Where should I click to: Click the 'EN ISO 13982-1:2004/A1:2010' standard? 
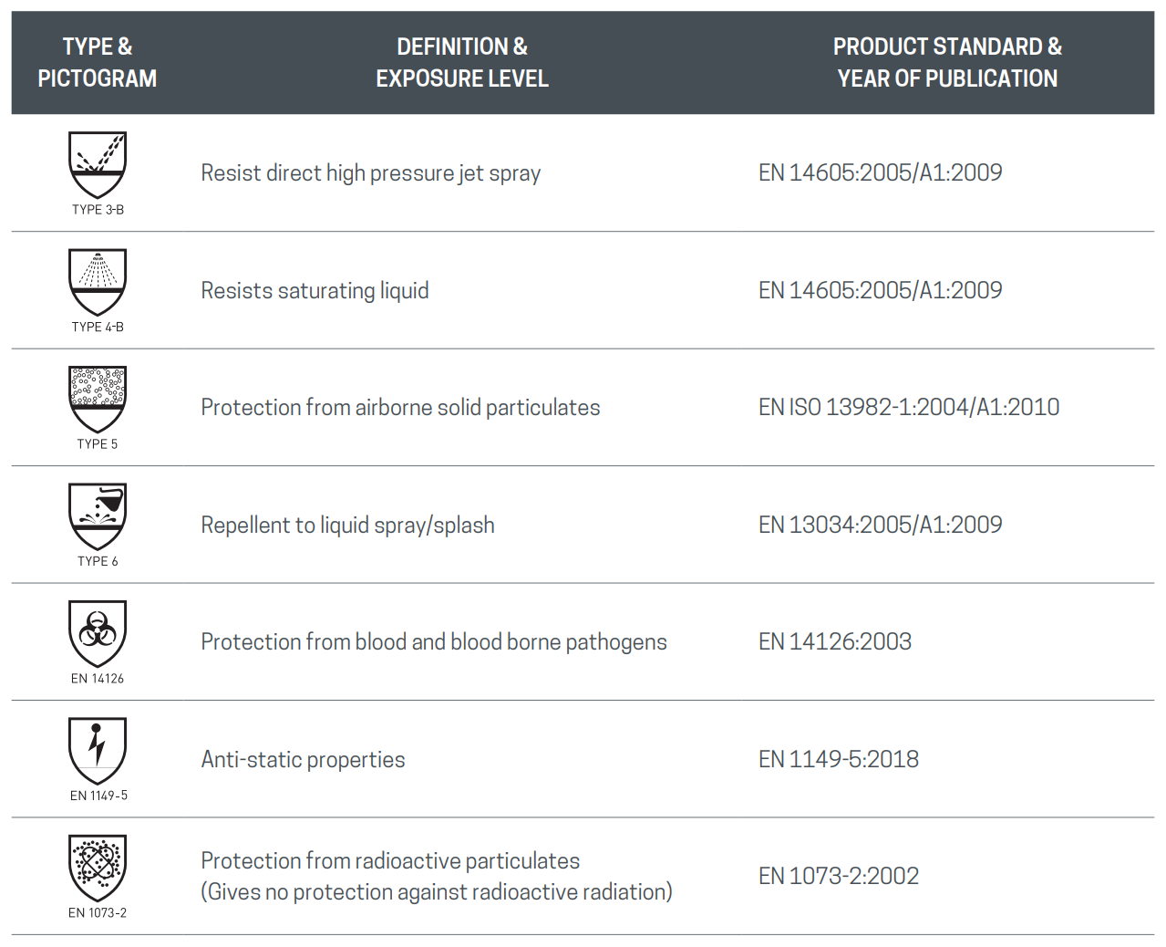(x=908, y=407)
